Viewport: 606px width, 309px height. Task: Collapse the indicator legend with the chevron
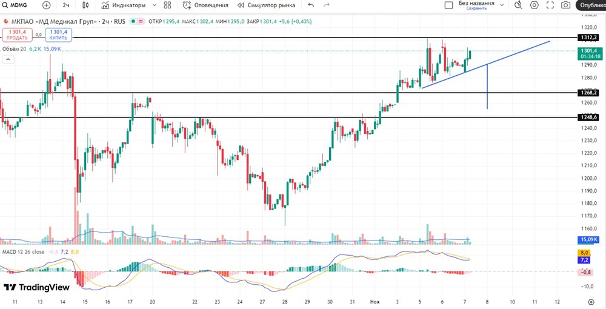click(8, 59)
